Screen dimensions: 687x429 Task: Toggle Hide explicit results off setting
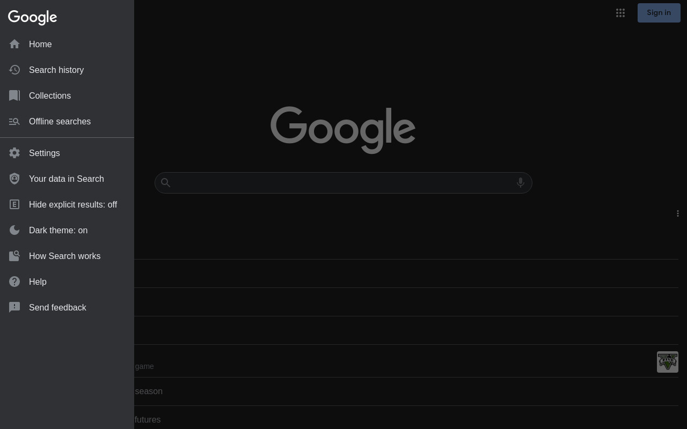pyautogui.click(x=67, y=204)
